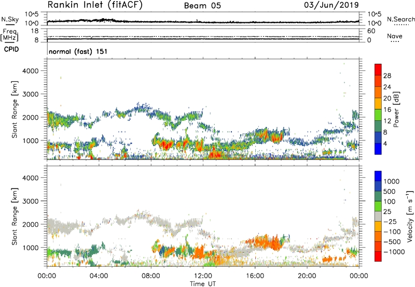Click the '-1000' tick on Velocity colorbar
This screenshot has width=415, height=287.
click(x=394, y=252)
